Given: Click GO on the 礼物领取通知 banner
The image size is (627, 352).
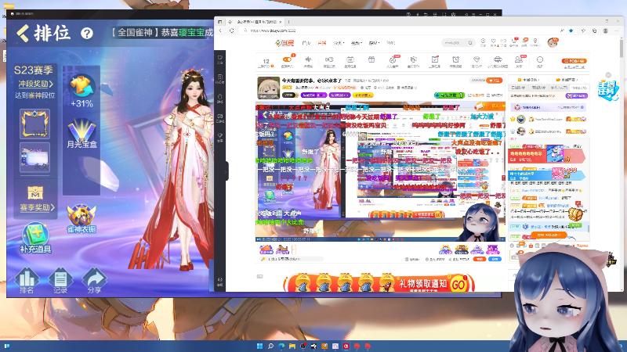Looking at the screenshot, I should 458,284.
